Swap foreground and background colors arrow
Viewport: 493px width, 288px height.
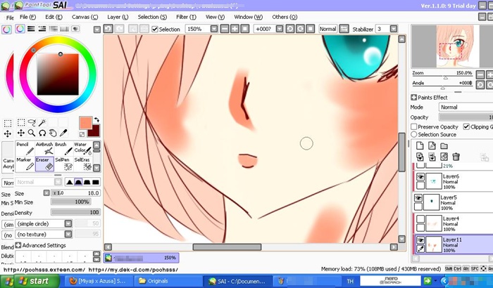click(97, 119)
